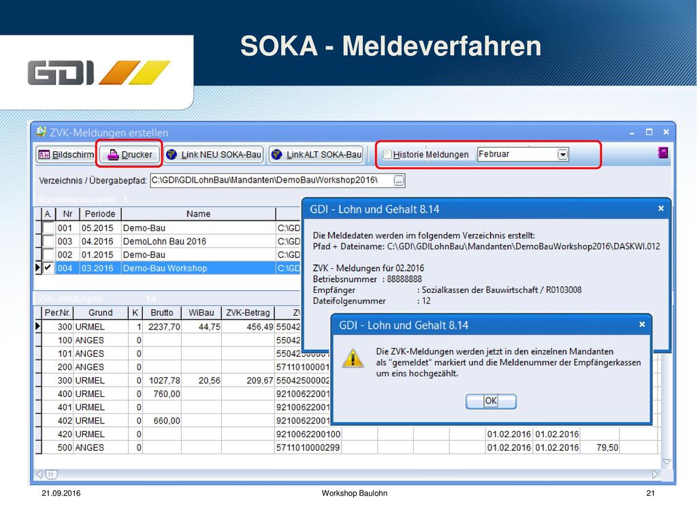The image size is (697, 523).
Task: Click period cell '05.2015'
Action: point(97,228)
